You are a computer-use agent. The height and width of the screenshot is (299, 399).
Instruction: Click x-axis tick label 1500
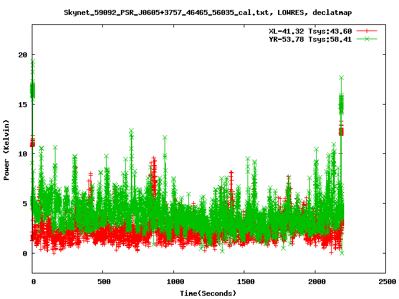click(x=246, y=282)
